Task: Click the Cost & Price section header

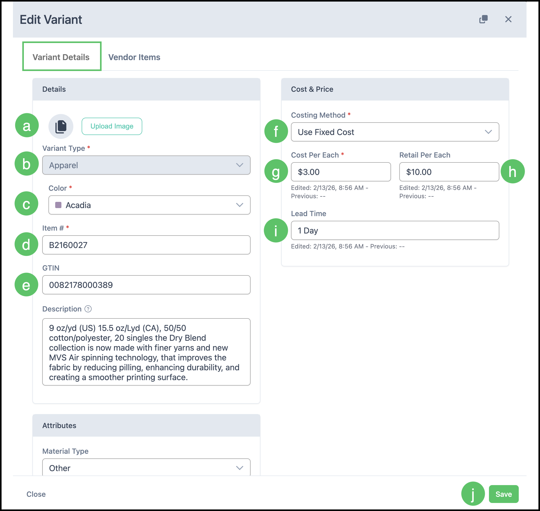Action: (395, 89)
